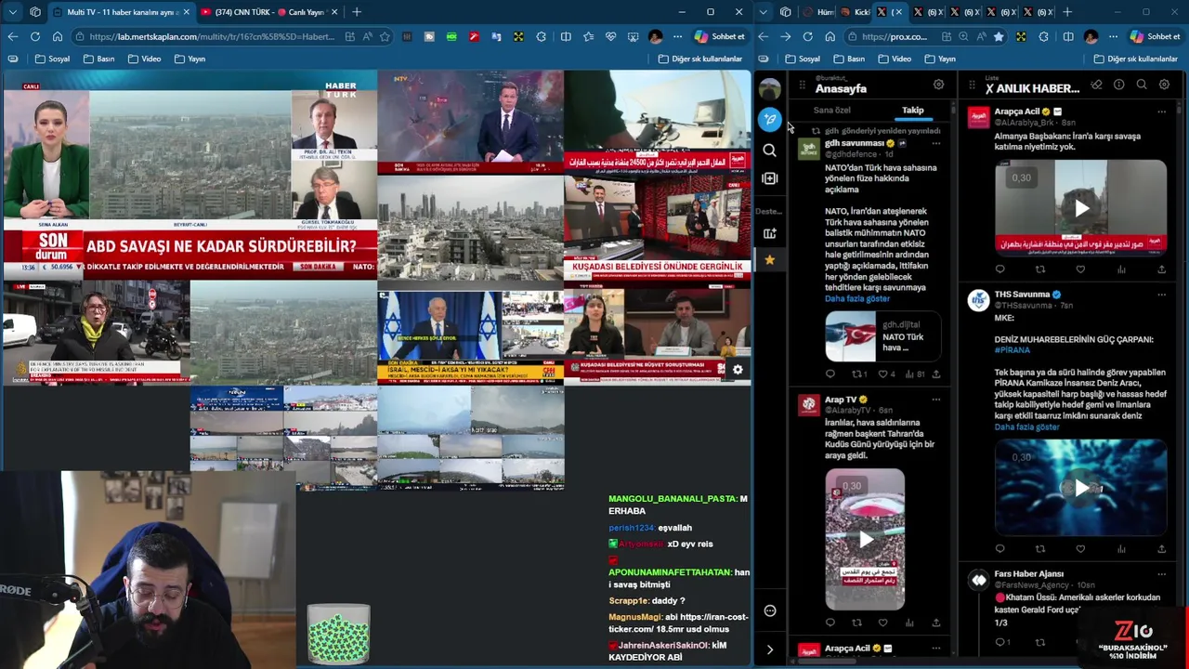Open profile avatar atop X Pro sidebar
1189x669 pixels.
click(x=769, y=89)
